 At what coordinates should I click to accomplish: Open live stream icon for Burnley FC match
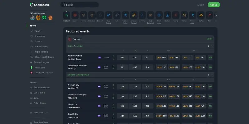[x=99, y=106]
